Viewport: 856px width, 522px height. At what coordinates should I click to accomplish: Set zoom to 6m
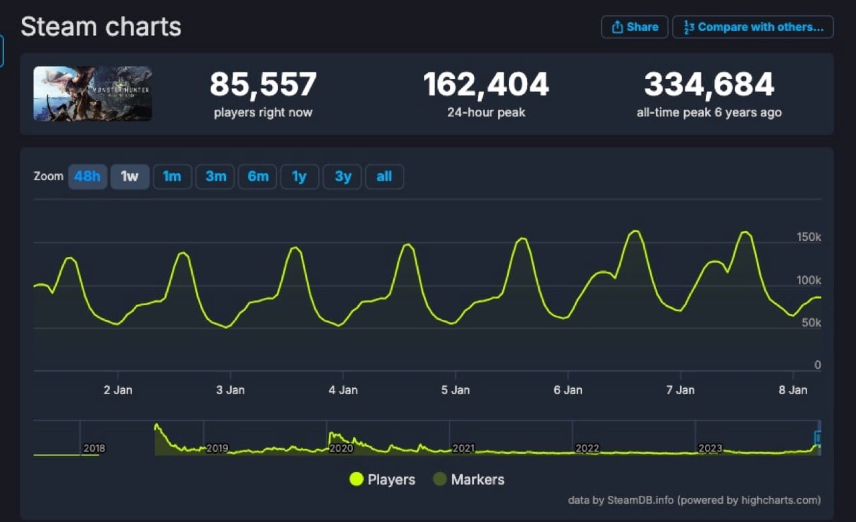[257, 177]
